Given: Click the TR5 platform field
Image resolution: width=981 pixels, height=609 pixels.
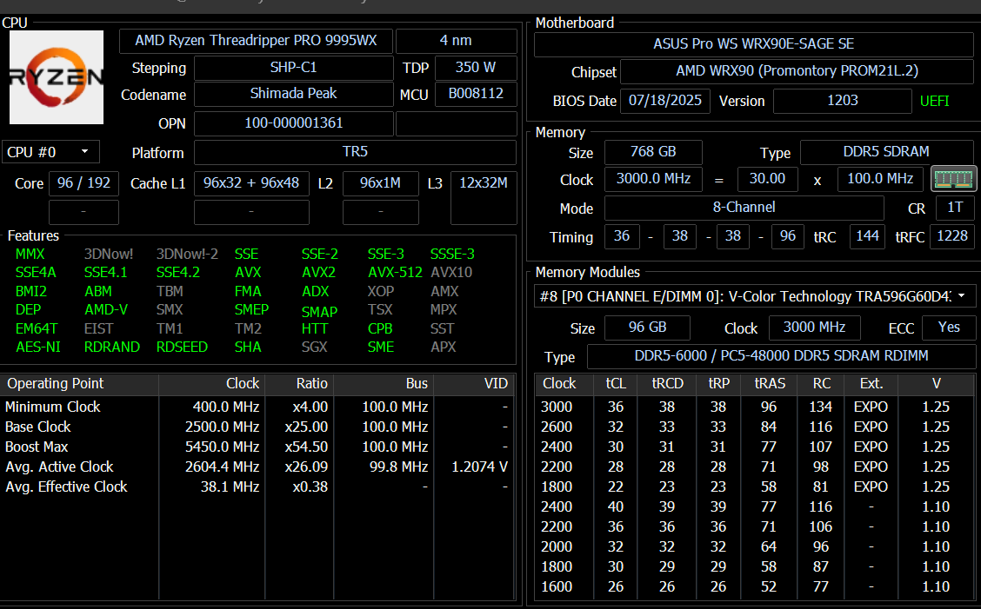Looking at the screenshot, I should [355, 152].
